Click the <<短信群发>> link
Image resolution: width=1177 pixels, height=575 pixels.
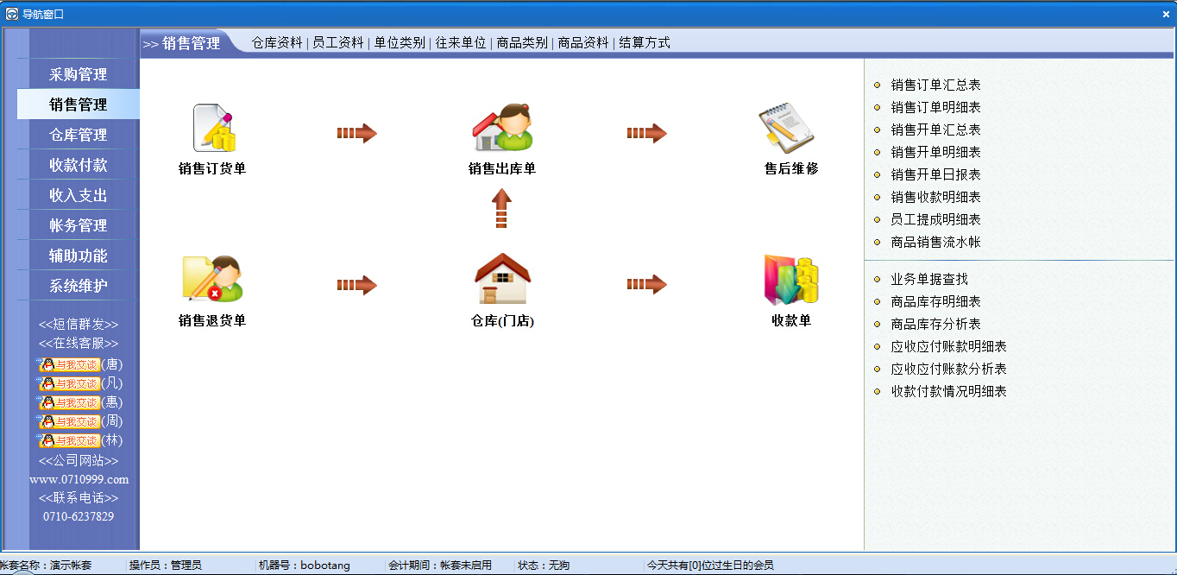[x=79, y=325]
